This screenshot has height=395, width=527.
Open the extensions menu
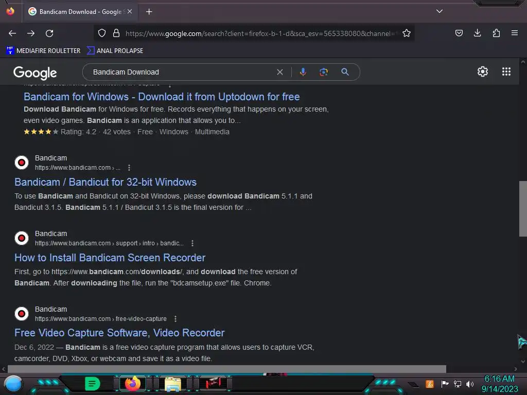click(496, 33)
